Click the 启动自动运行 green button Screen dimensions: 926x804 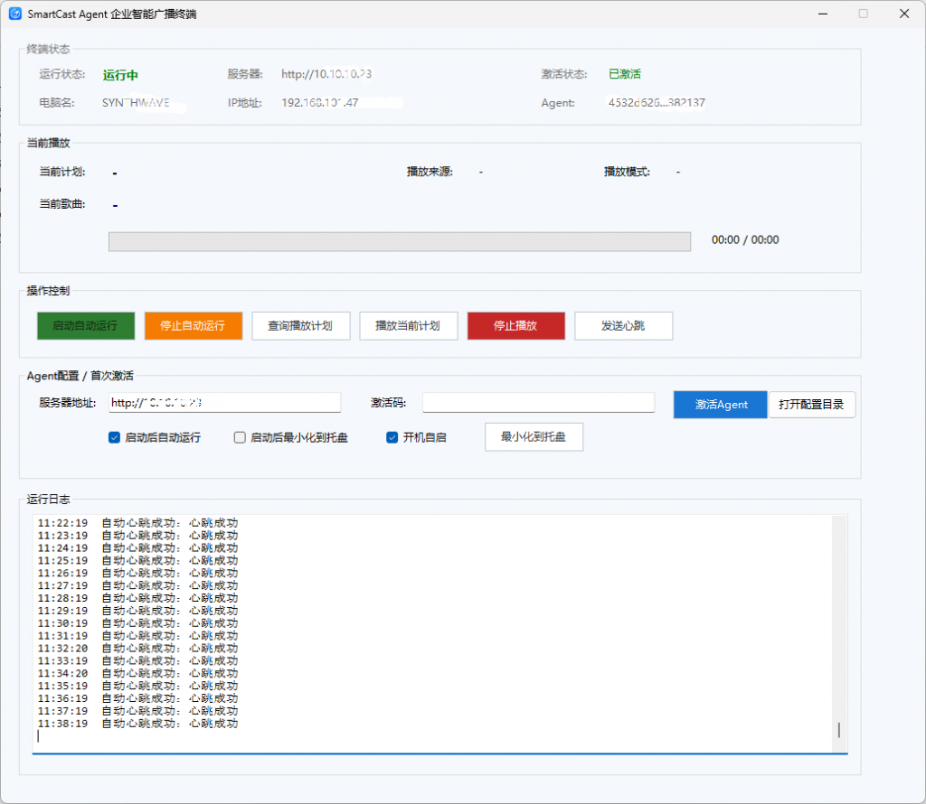pyautogui.click(x=86, y=325)
